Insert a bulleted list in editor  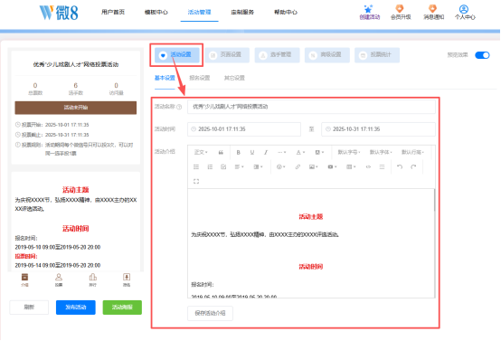(x=196, y=166)
